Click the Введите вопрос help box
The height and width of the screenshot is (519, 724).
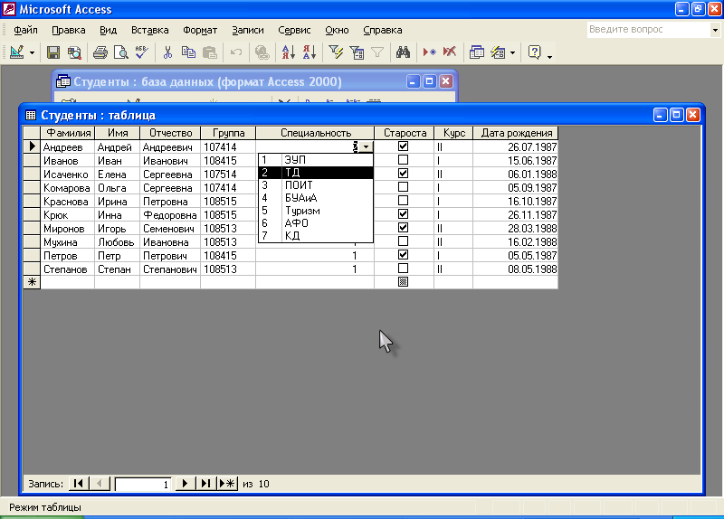[649, 30]
